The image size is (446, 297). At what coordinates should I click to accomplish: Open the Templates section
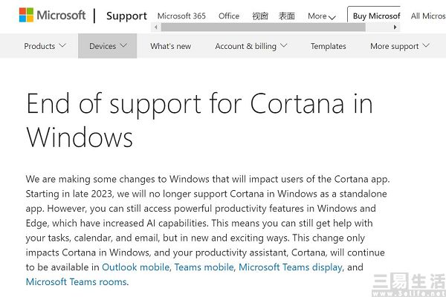(329, 46)
